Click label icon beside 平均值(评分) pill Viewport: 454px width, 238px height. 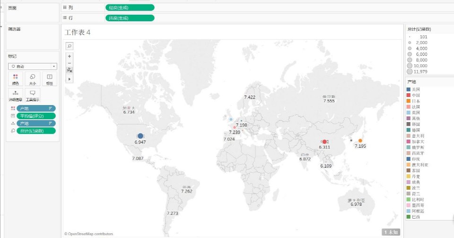tap(13, 116)
